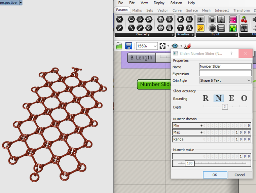Set rounding to R (floating point)

tap(206, 98)
